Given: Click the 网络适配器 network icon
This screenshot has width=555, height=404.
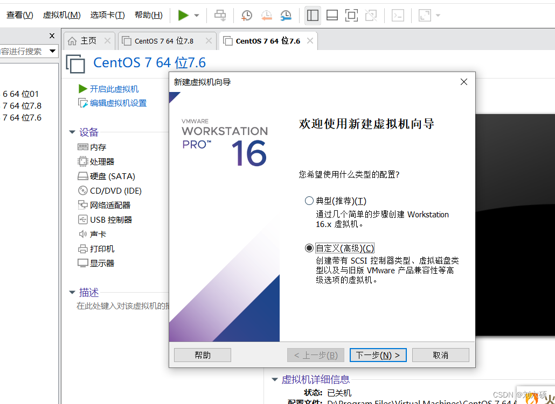Looking at the screenshot, I should coord(83,205).
